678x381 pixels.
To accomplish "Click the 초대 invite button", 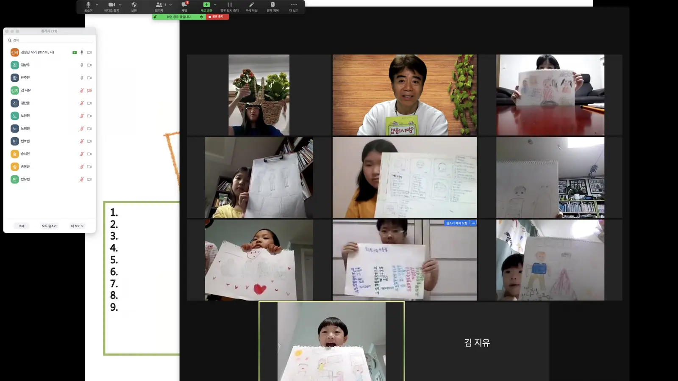I will [x=22, y=226].
